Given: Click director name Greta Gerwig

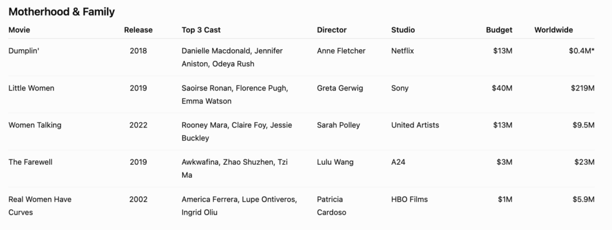Looking at the screenshot, I should coord(340,88).
